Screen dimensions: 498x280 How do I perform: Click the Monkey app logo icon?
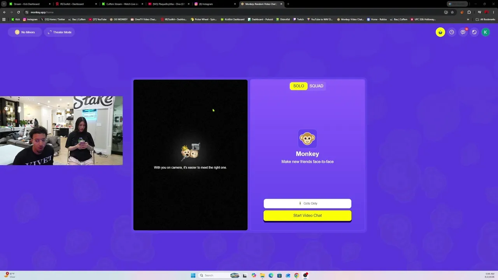[307, 139]
